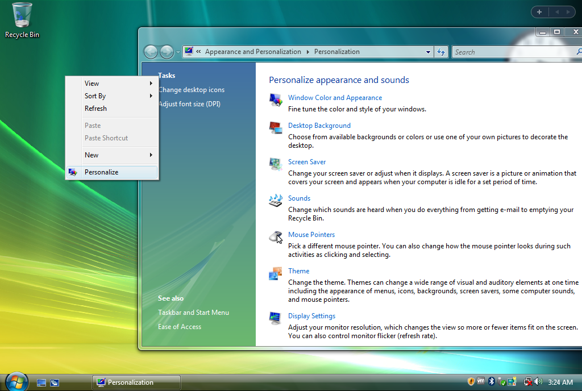Click the search magnifier icon
This screenshot has height=391, width=582.
point(579,52)
